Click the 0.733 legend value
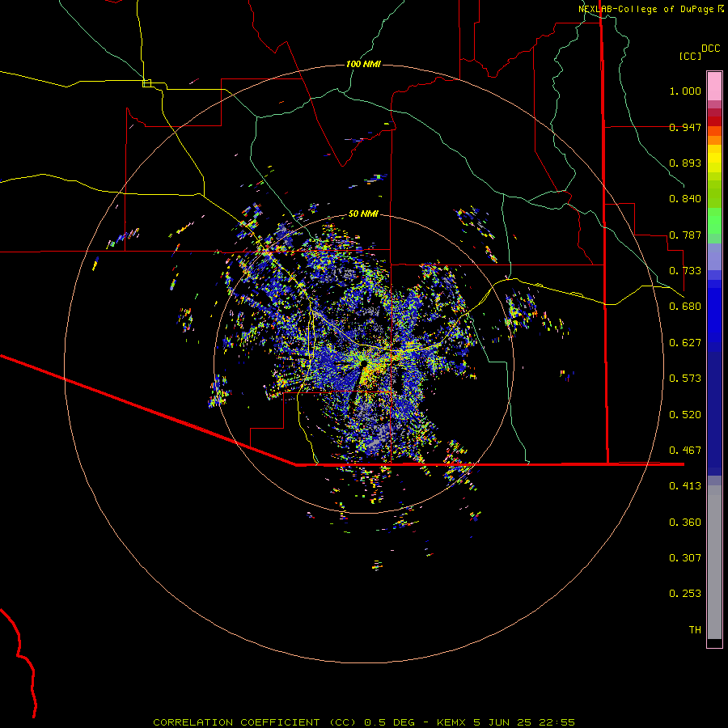 pos(685,271)
